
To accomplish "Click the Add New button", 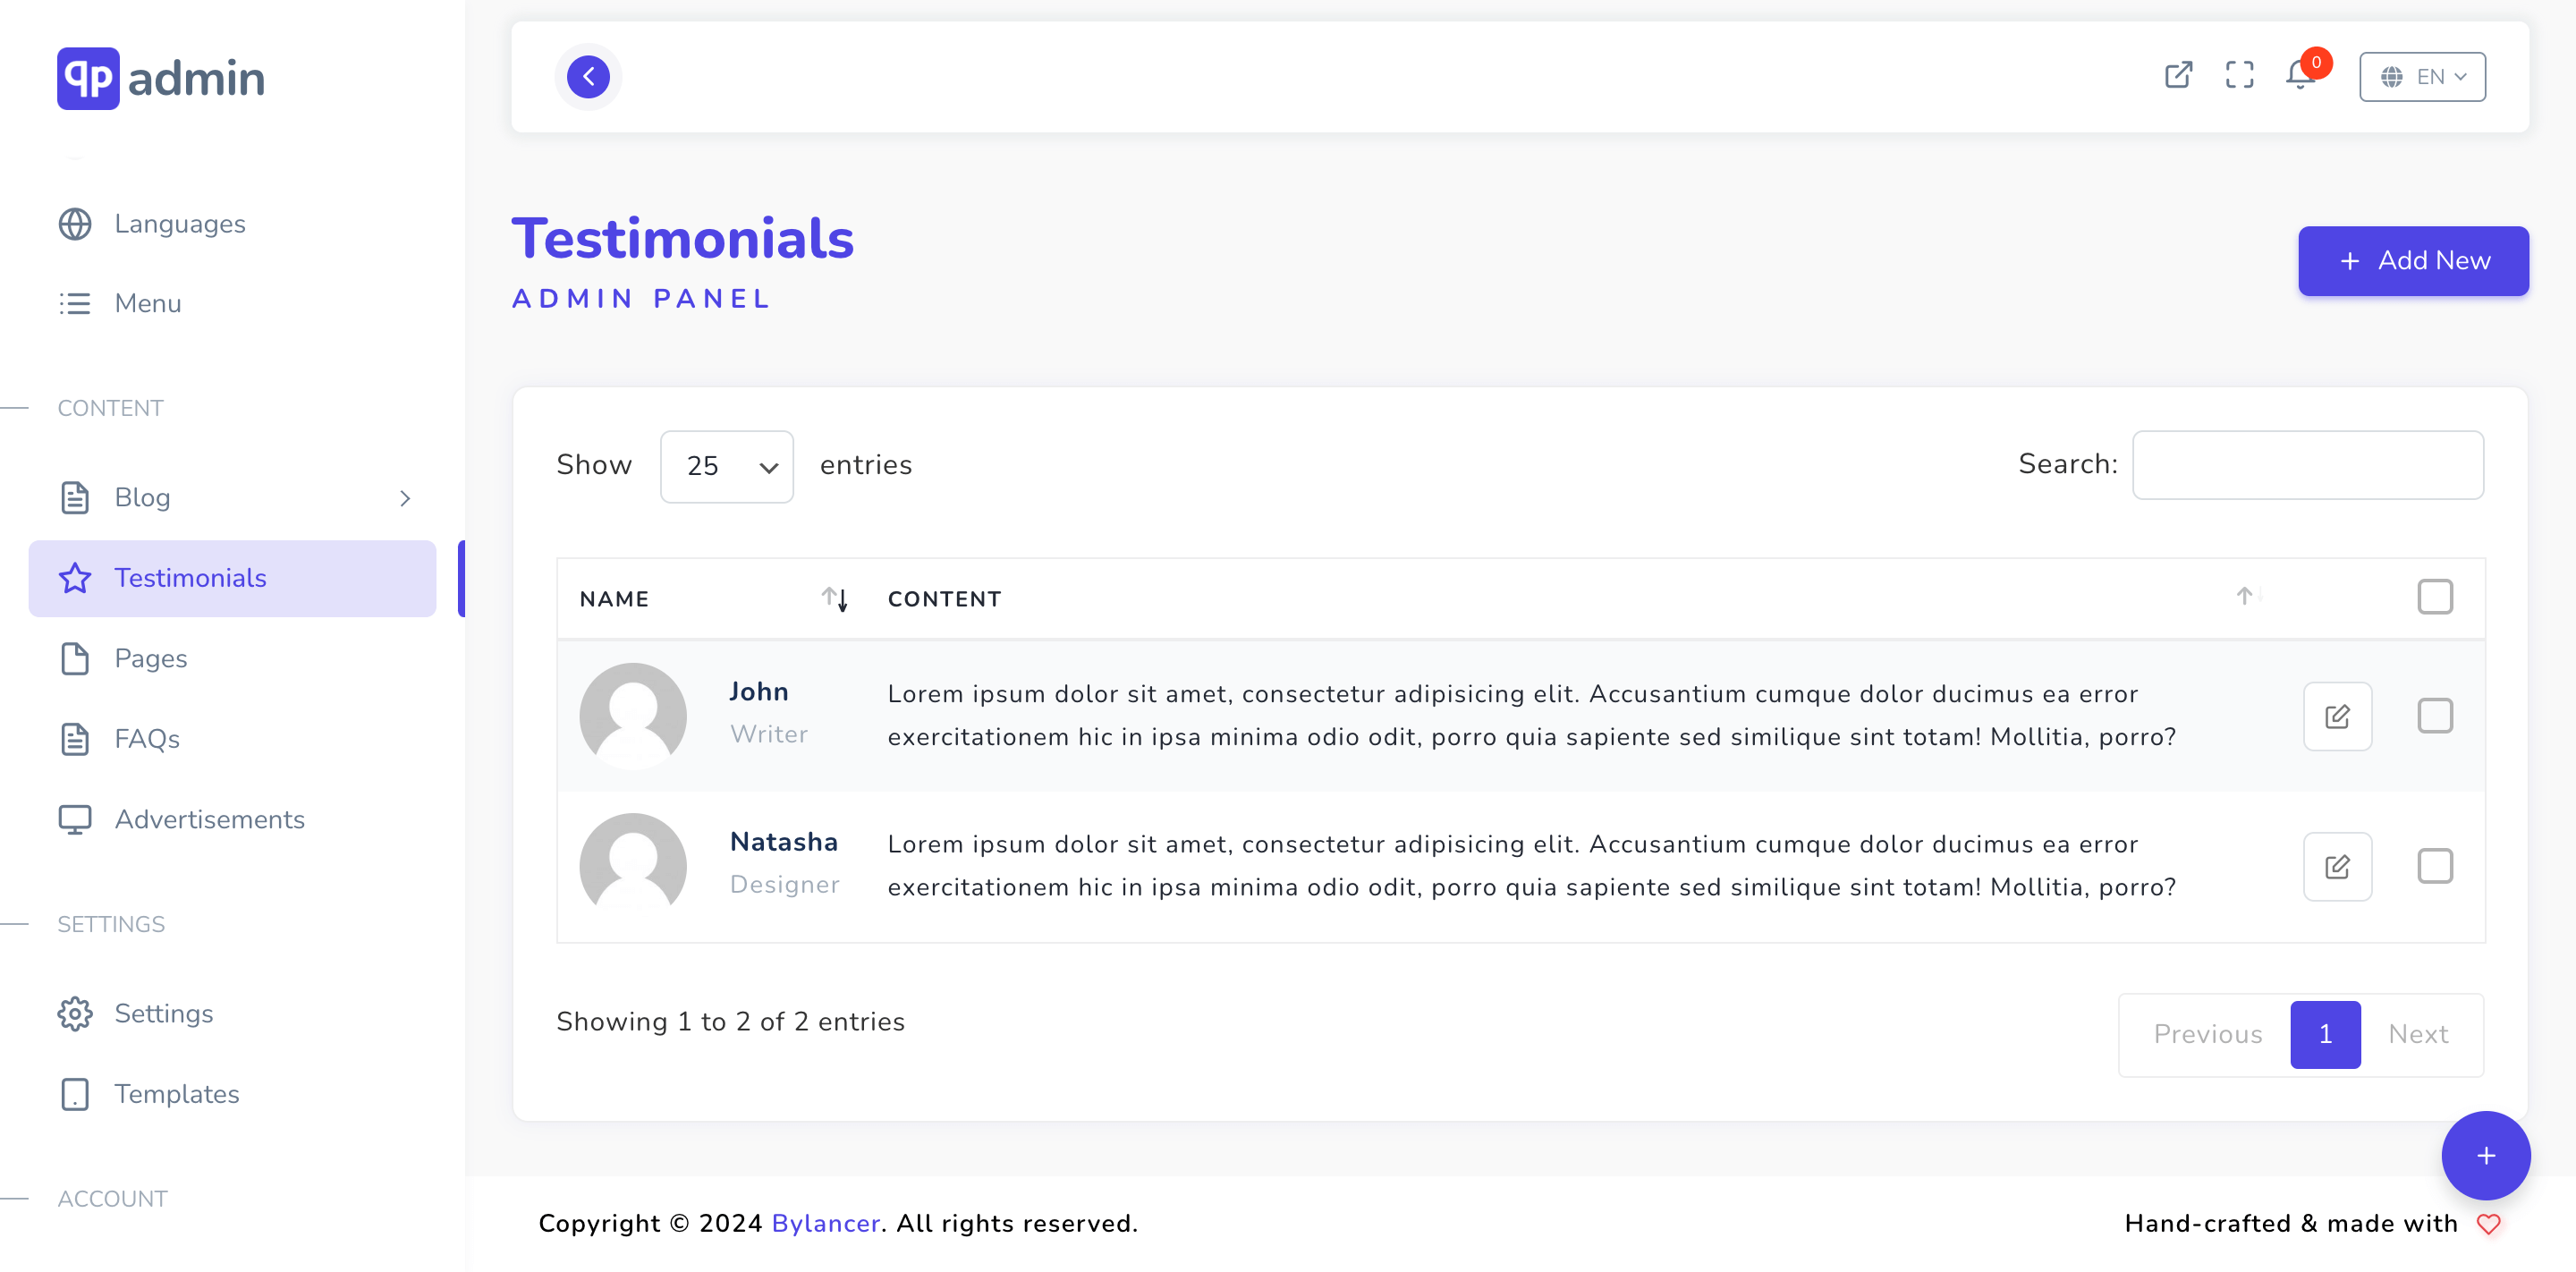I will (2412, 260).
